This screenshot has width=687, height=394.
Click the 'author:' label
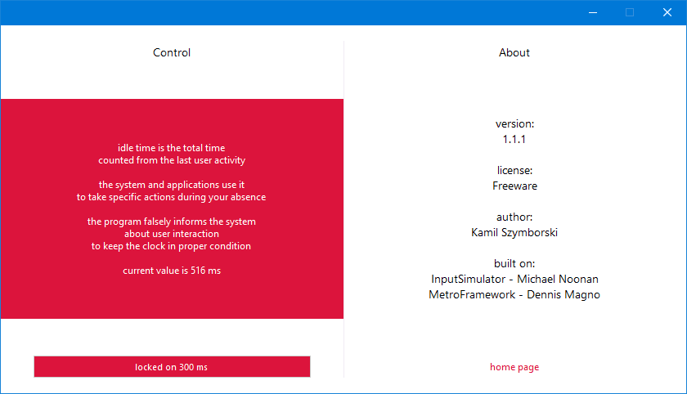click(514, 217)
